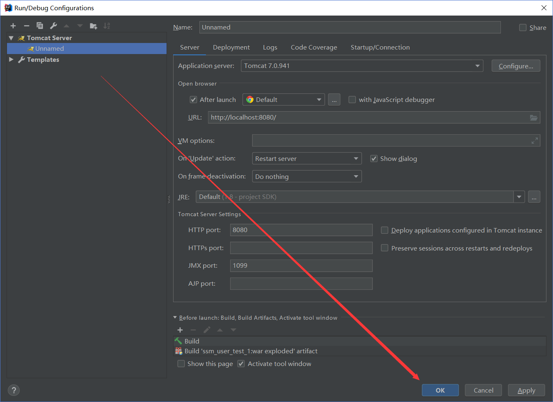The height and width of the screenshot is (402, 553).
Task: Move configuration up with toolbar arrow
Action: [x=66, y=26]
